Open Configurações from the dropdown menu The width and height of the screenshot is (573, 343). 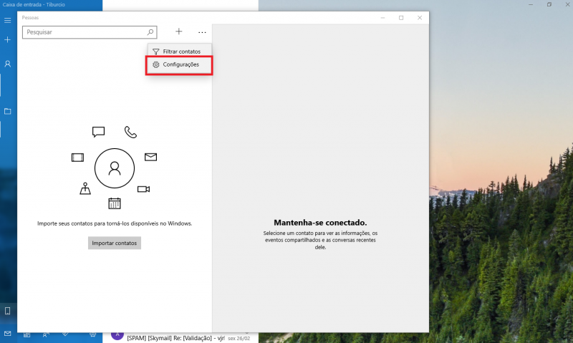[180, 64]
